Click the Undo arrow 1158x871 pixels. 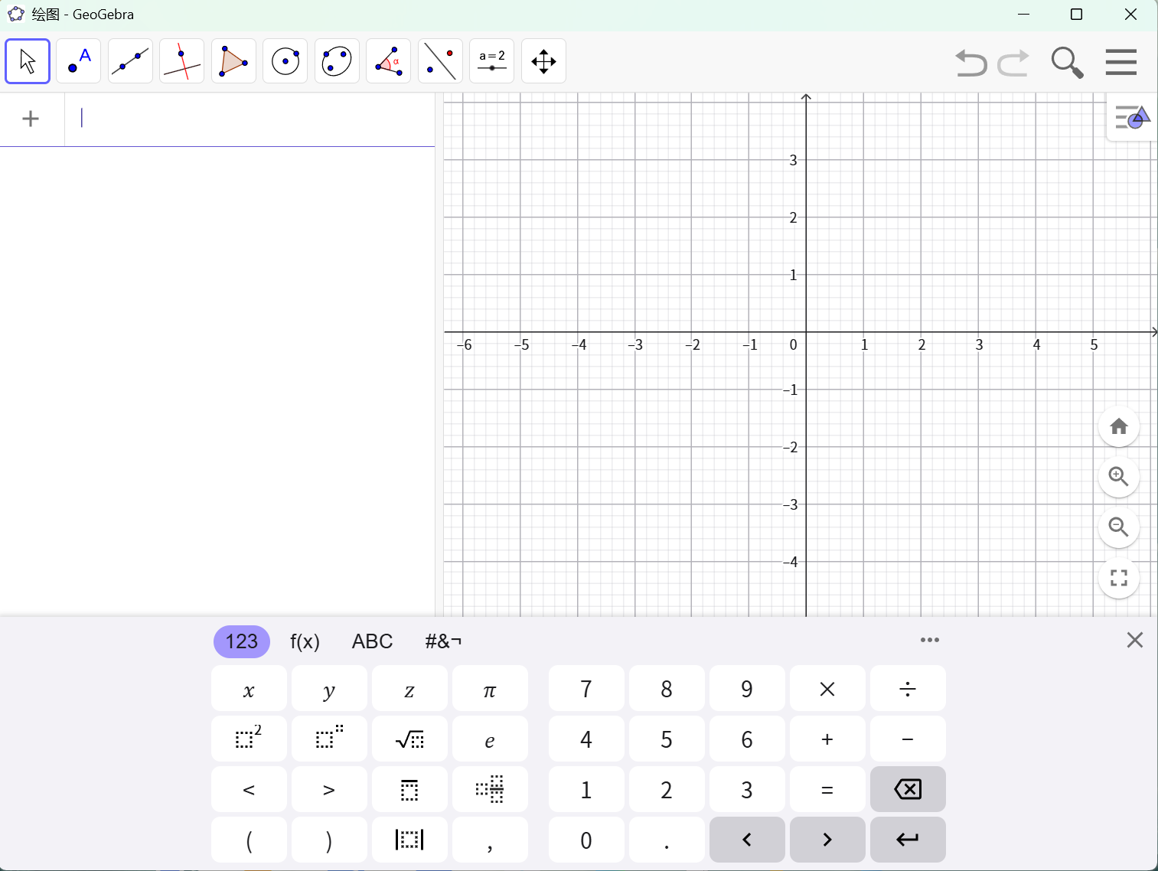coord(970,63)
